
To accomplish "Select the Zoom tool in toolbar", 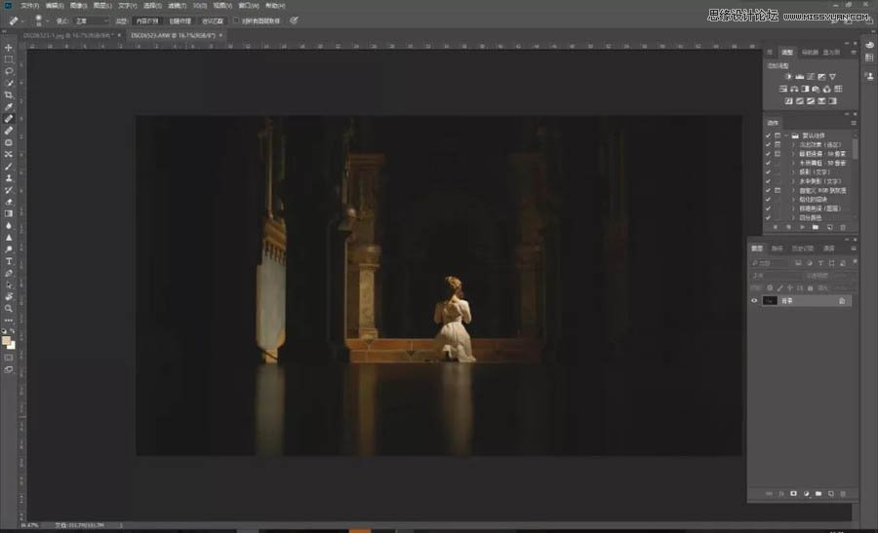I will [x=9, y=308].
